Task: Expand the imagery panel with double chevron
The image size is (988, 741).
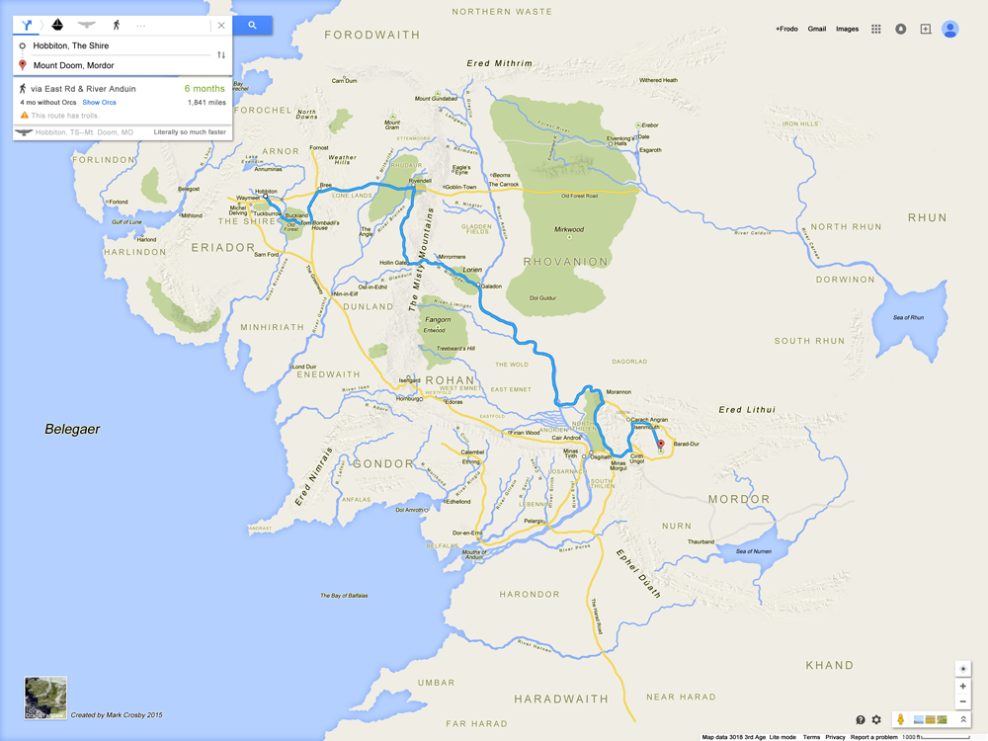Action: tap(962, 719)
